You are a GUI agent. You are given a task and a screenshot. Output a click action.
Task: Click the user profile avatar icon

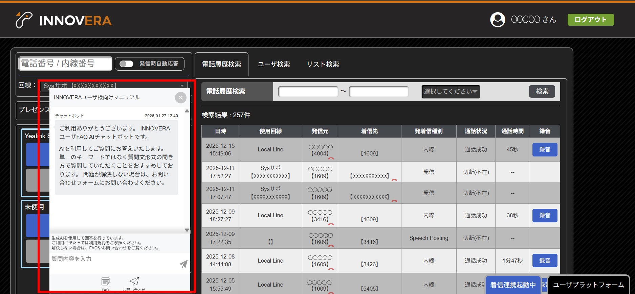point(498,20)
